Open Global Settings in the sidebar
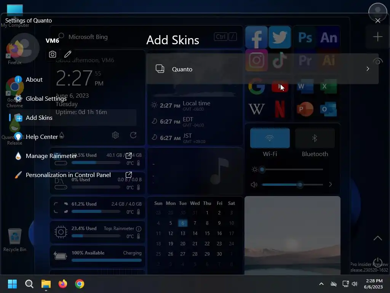 click(x=40, y=99)
